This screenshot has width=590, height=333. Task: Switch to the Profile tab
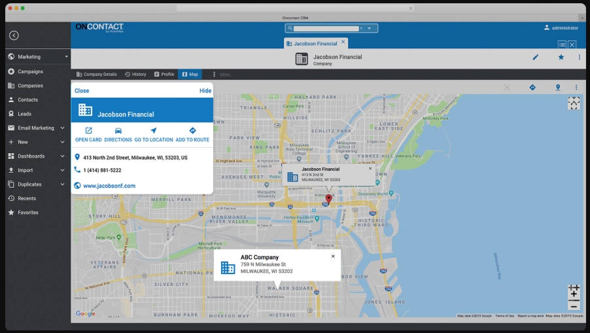(164, 74)
